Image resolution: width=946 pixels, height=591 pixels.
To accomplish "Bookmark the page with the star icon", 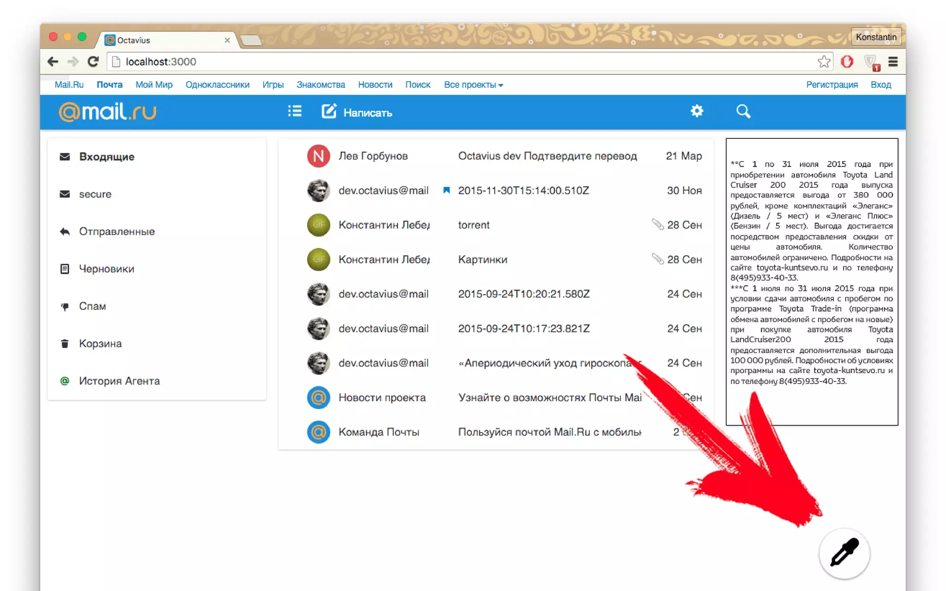I will pyautogui.click(x=824, y=62).
